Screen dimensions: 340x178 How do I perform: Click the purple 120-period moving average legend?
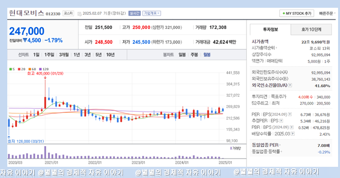(x=44, y=69)
